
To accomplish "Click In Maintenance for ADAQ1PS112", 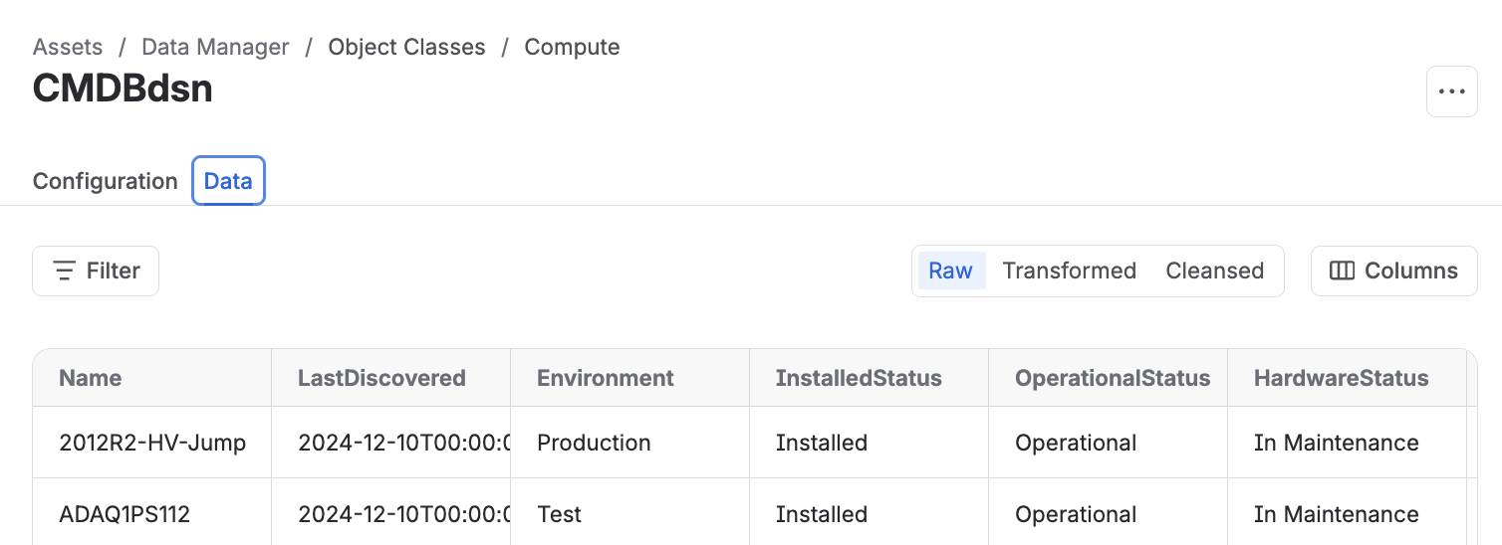I will pos(1348,514).
